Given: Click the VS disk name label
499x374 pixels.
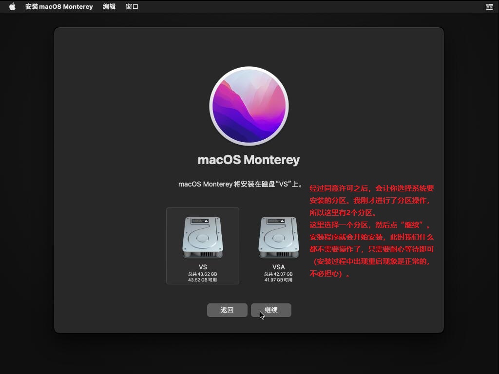Looking at the screenshot, I should 202,267.
